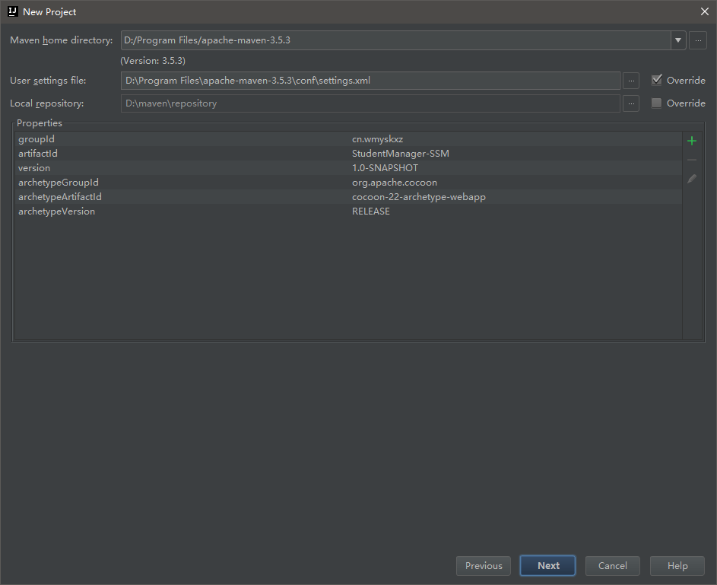Image resolution: width=717 pixels, height=585 pixels.
Task: Click the green plus add property icon
Action: click(691, 141)
